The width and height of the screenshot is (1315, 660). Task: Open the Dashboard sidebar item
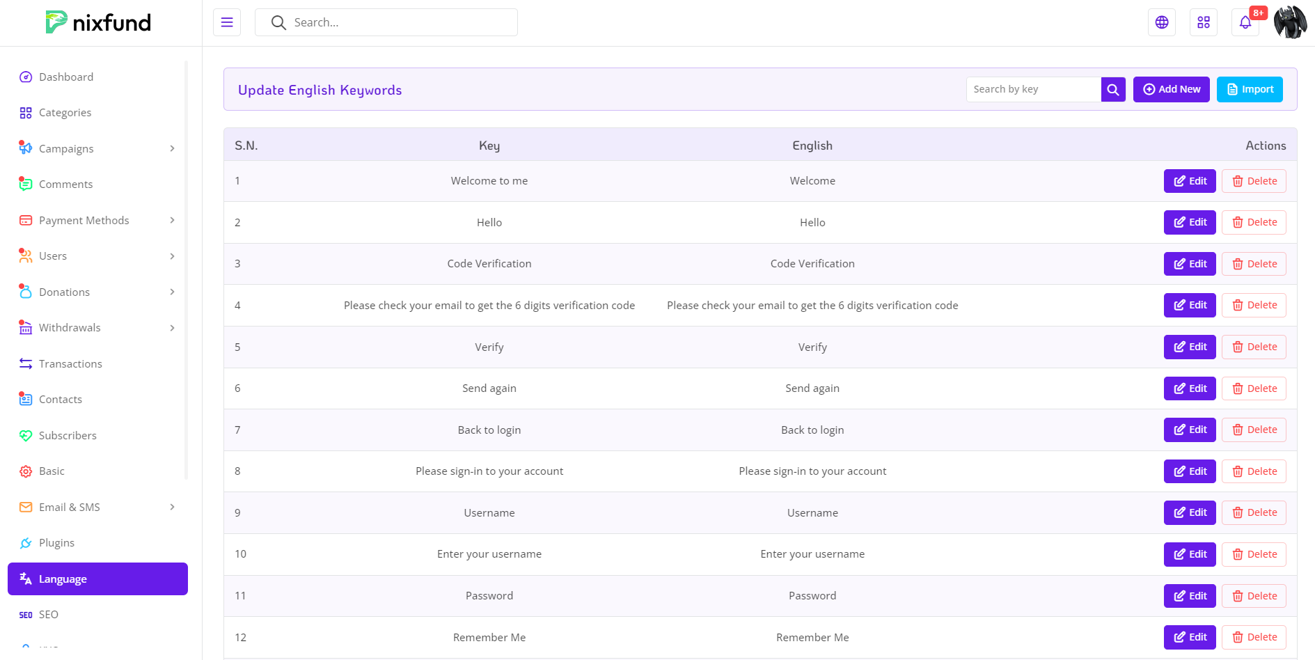coord(66,77)
